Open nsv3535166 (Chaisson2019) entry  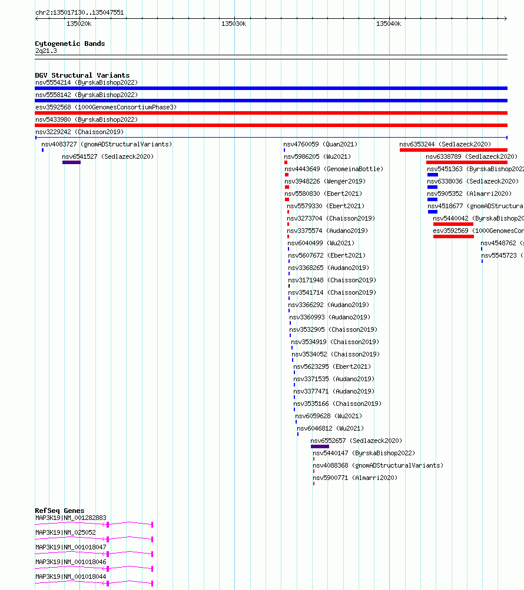(x=337, y=404)
